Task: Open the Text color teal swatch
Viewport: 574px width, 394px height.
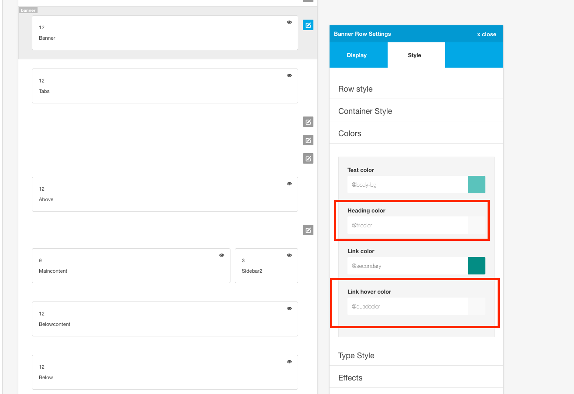Action: [x=476, y=185]
